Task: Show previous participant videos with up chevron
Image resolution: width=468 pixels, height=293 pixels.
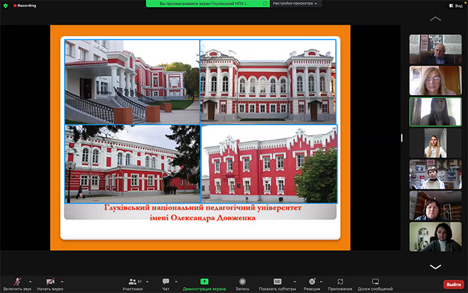Action: pyautogui.click(x=435, y=19)
